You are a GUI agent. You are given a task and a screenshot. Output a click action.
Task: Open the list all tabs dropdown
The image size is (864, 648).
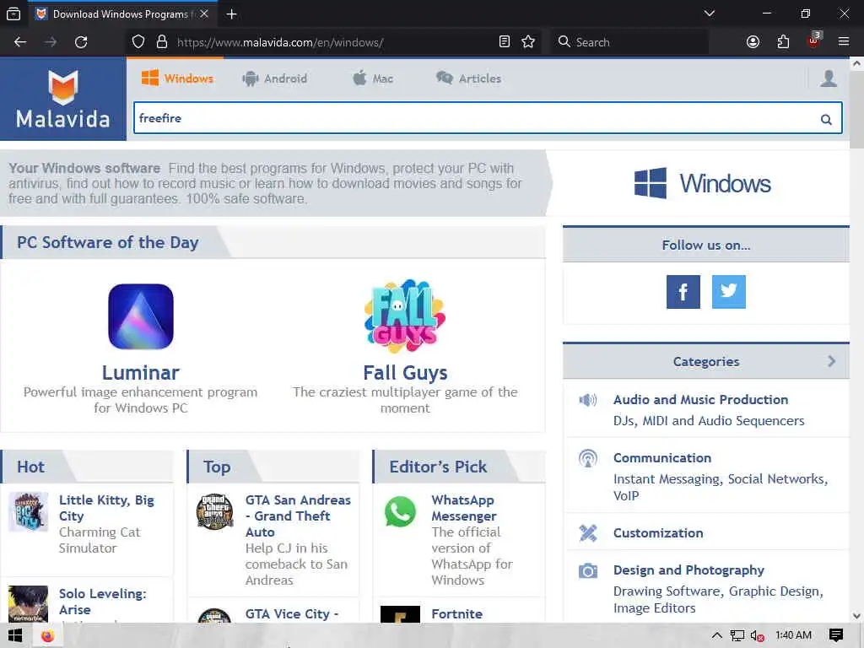pyautogui.click(x=709, y=13)
